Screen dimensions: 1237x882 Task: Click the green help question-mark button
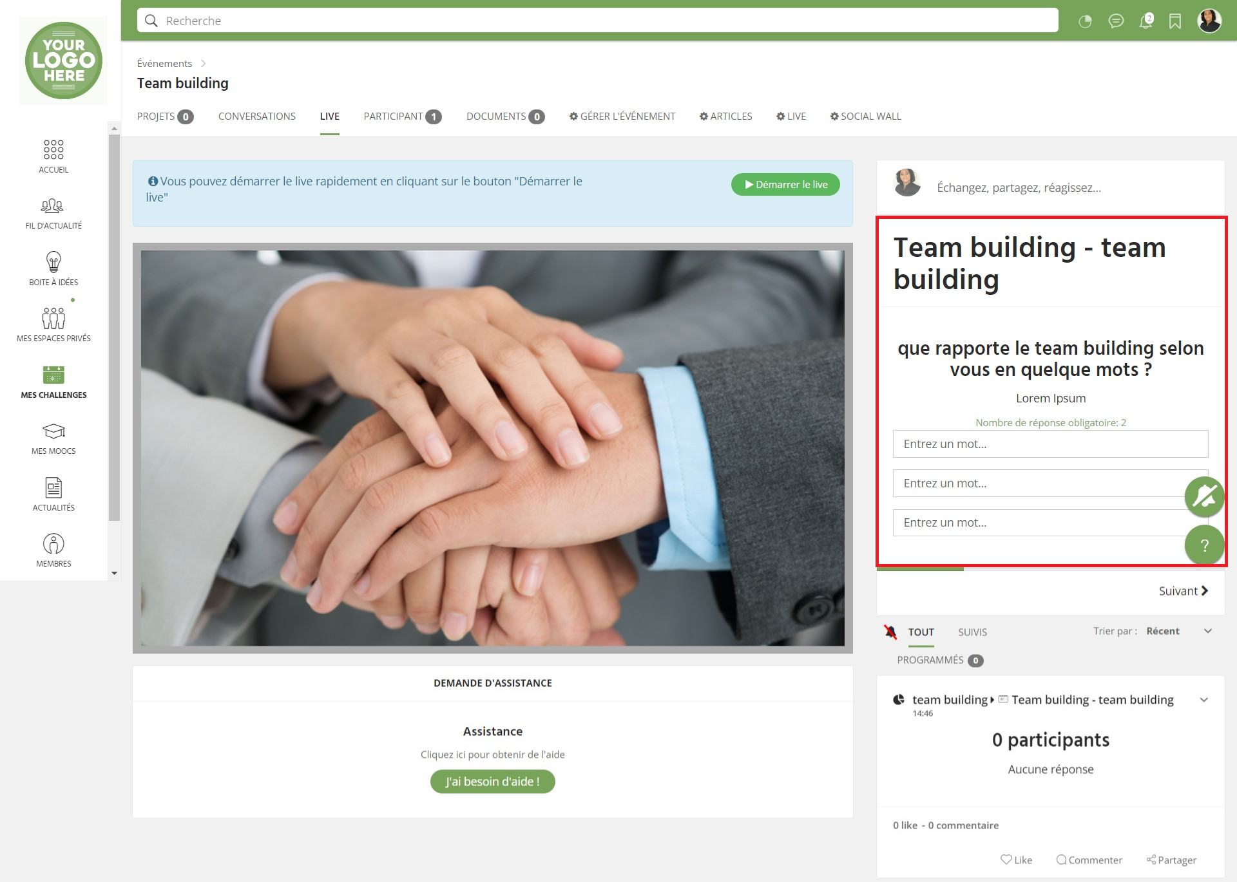1204,545
